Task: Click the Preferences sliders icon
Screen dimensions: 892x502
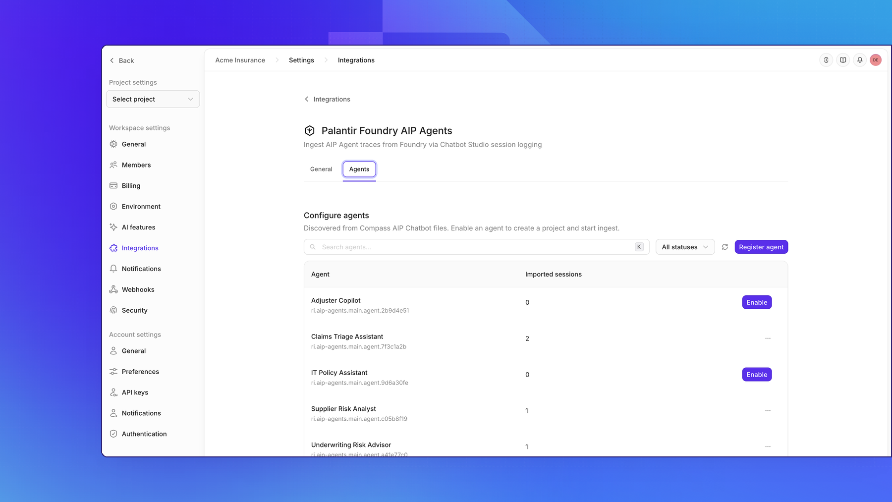Action: (x=113, y=372)
